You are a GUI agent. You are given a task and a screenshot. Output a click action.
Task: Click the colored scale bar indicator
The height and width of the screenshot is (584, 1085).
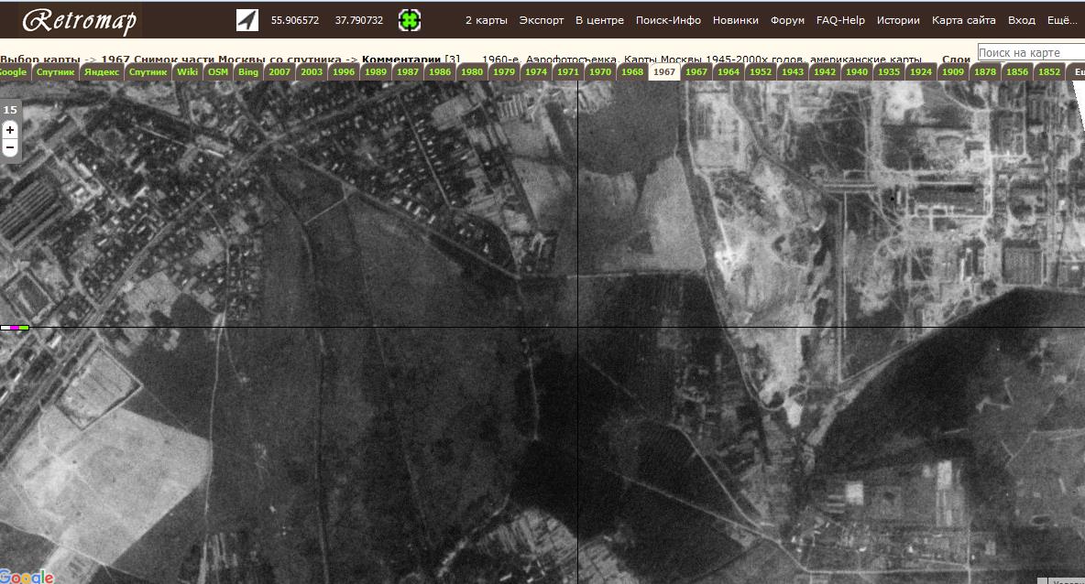coord(15,327)
